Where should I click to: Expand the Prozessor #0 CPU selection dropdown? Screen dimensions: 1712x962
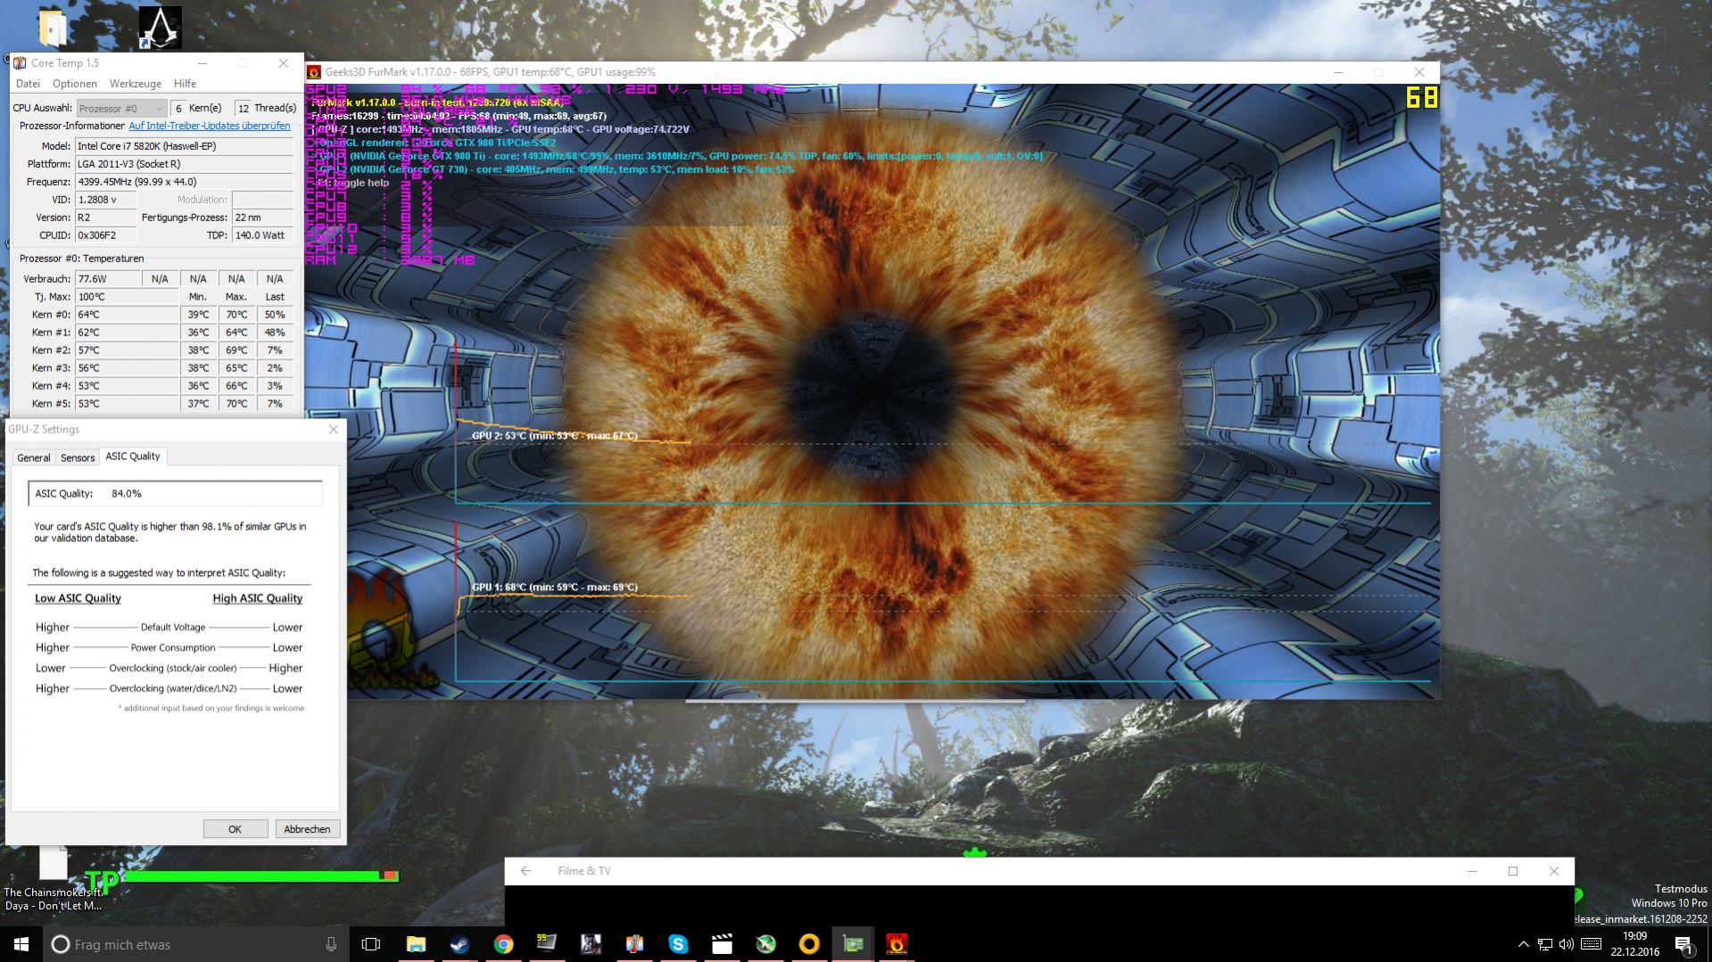point(121,108)
